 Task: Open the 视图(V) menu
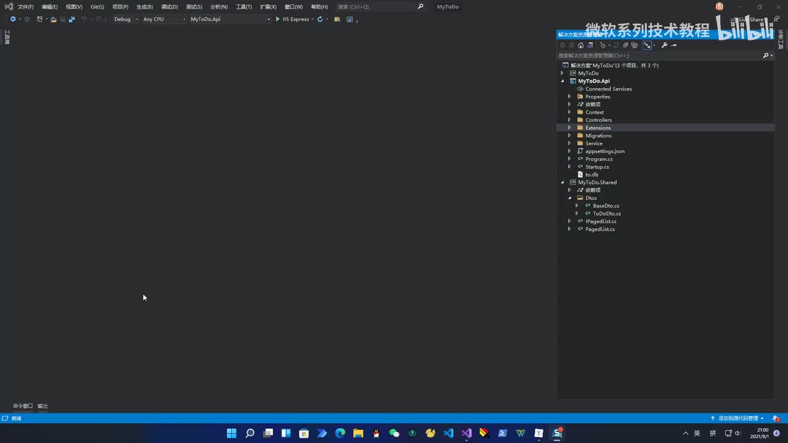click(x=74, y=7)
